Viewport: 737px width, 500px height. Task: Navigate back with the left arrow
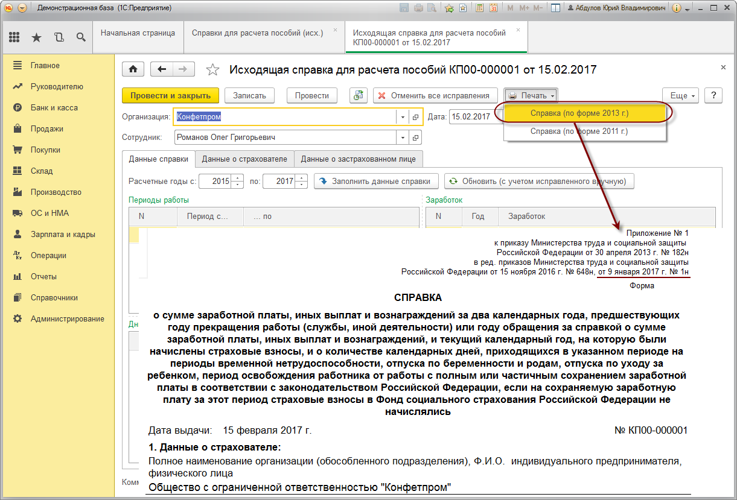161,69
